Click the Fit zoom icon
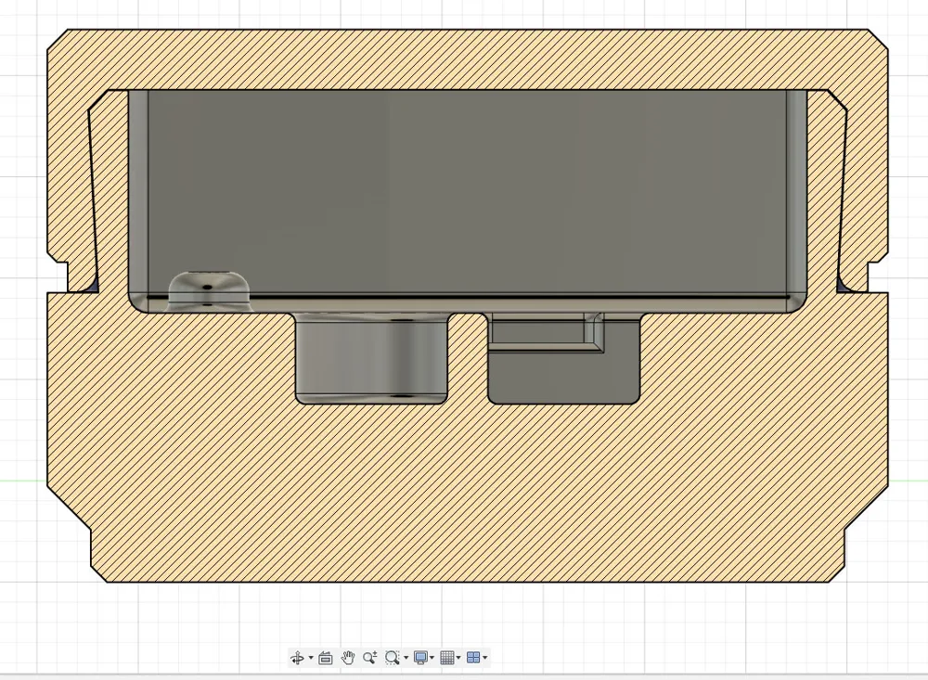The height and width of the screenshot is (680, 928). (393, 658)
